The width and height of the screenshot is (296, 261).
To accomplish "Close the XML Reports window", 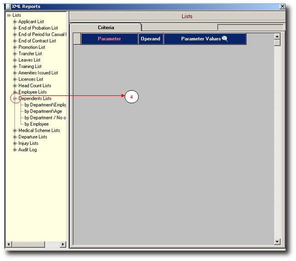I will coord(282,6).
